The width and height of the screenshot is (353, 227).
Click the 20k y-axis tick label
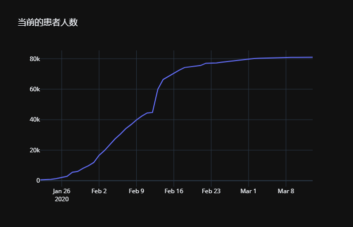(35, 150)
